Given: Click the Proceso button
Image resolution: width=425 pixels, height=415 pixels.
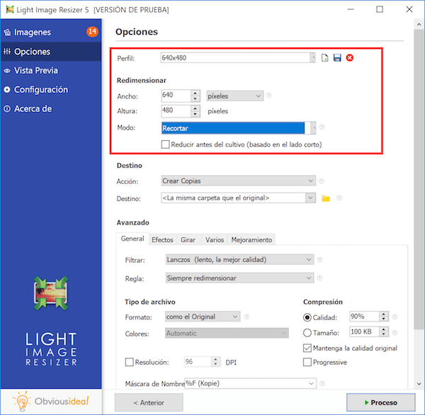Looking at the screenshot, I should tap(381, 402).
